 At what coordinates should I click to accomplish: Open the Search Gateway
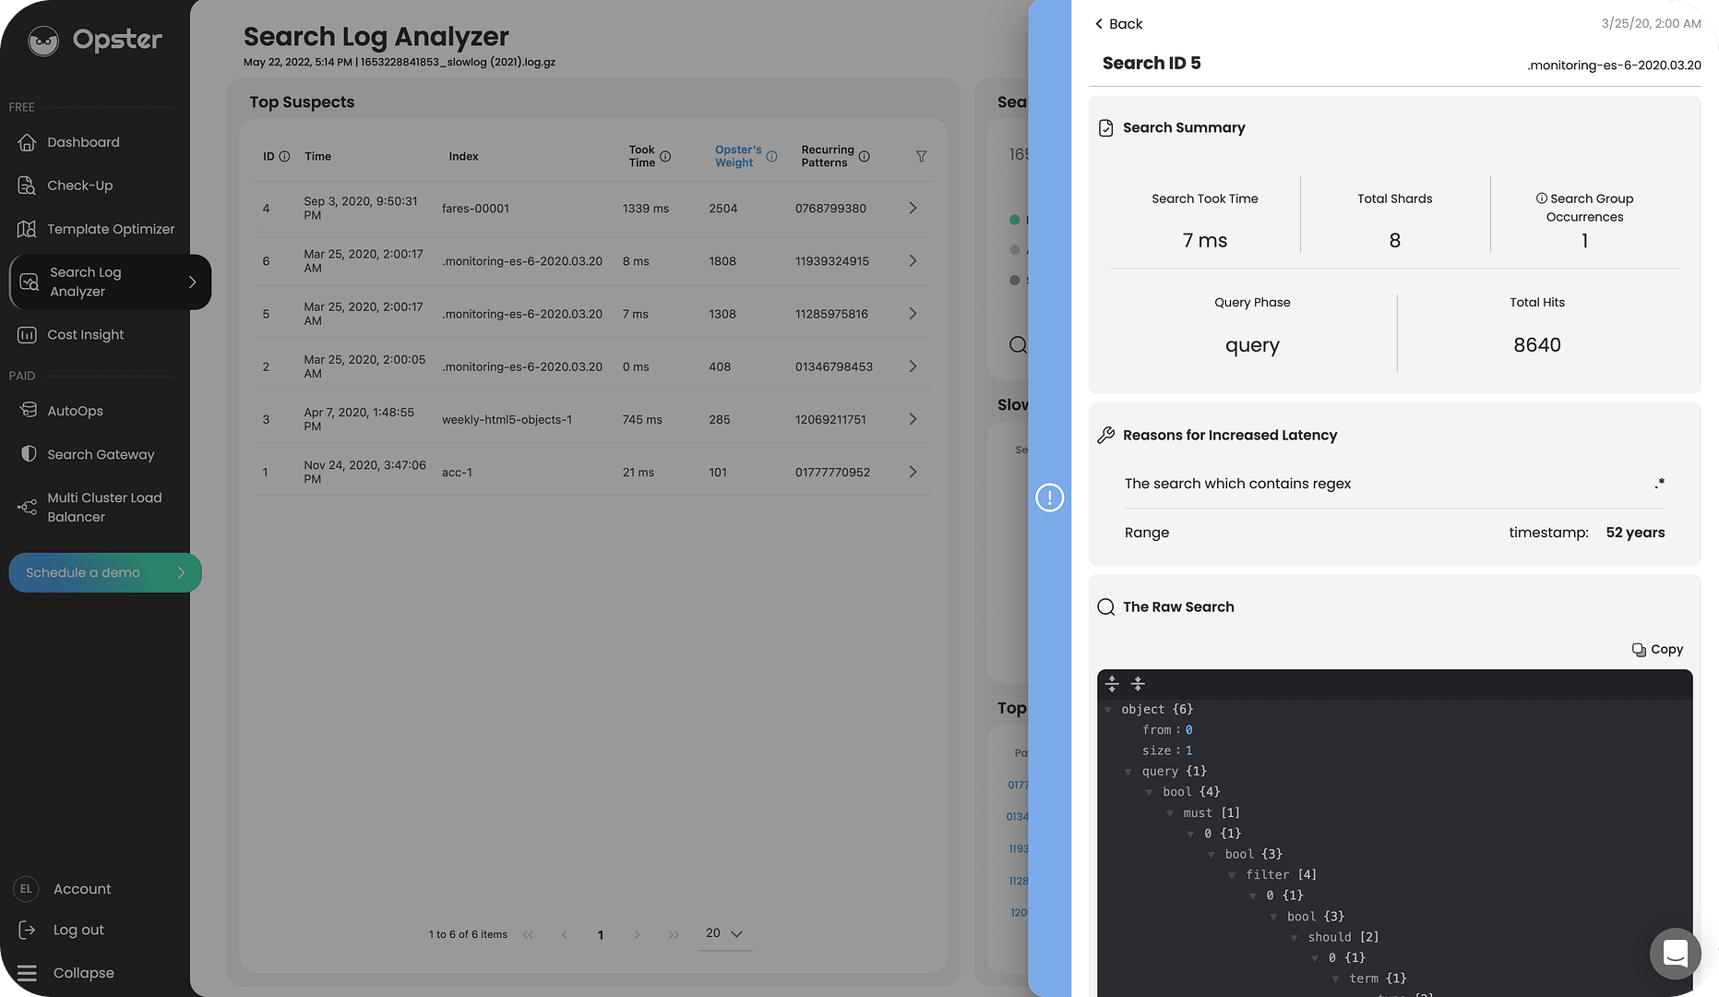click(101, 453)
